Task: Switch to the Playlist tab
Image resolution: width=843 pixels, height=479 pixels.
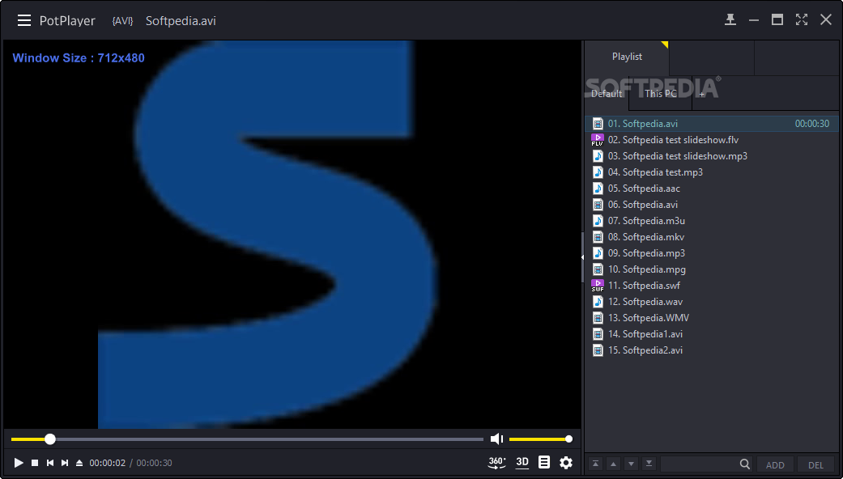Action: (x=627, y=57)
